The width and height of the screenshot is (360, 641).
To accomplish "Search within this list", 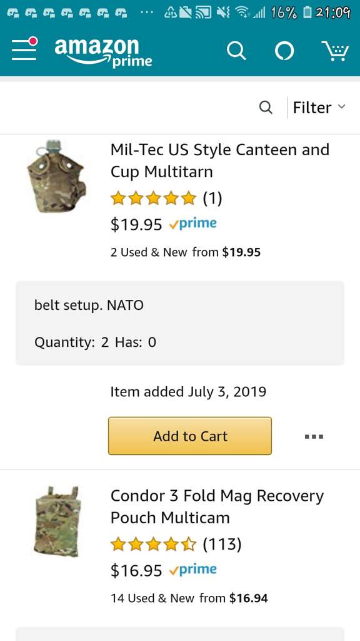I will click(x=266, y=108).
